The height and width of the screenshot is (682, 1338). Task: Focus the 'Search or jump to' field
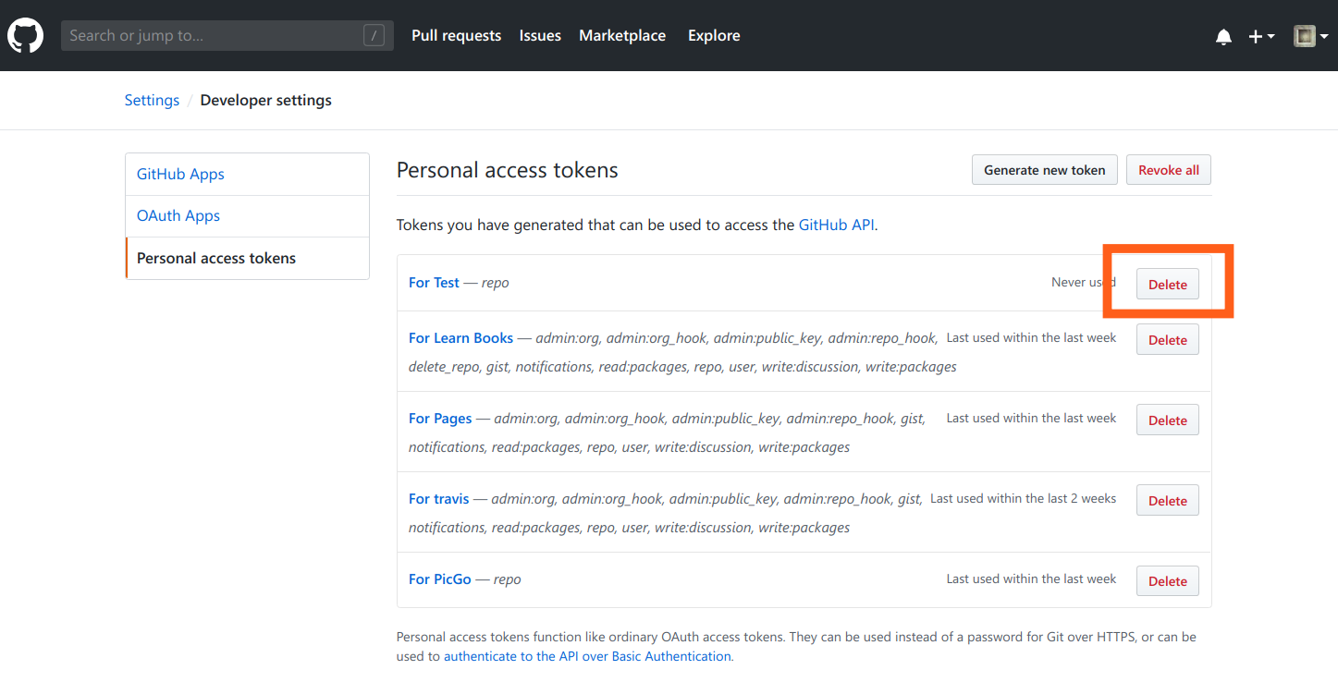pos(227,36)
